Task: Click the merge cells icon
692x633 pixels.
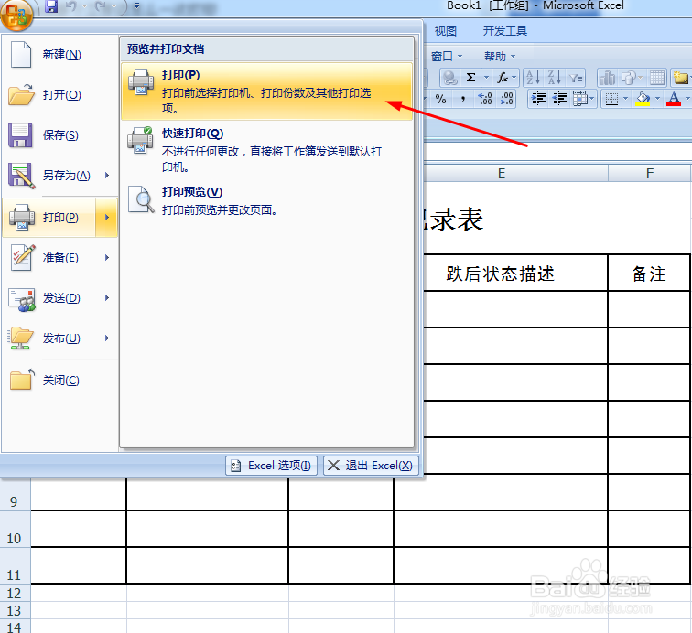Action: [x=580, y=100]
